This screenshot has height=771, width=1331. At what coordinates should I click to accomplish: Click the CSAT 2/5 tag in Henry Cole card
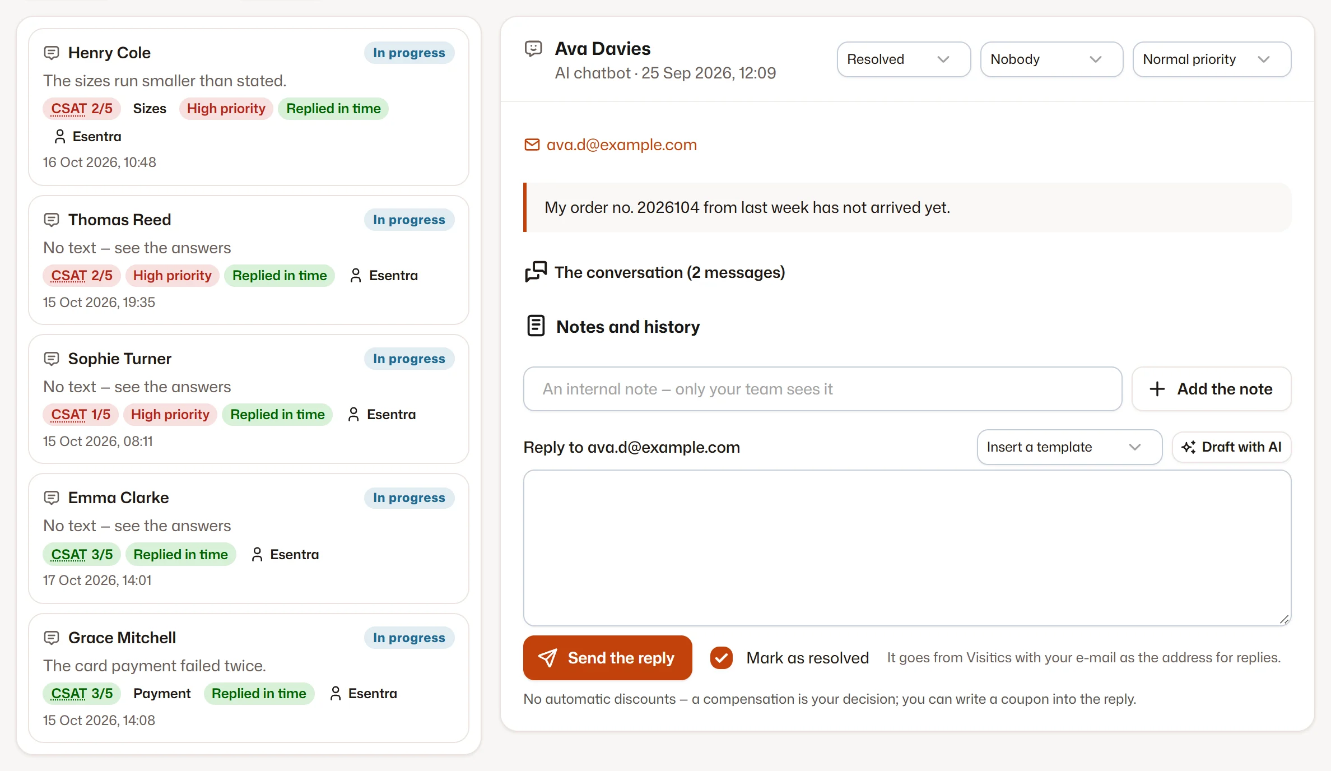coord(82,109)
